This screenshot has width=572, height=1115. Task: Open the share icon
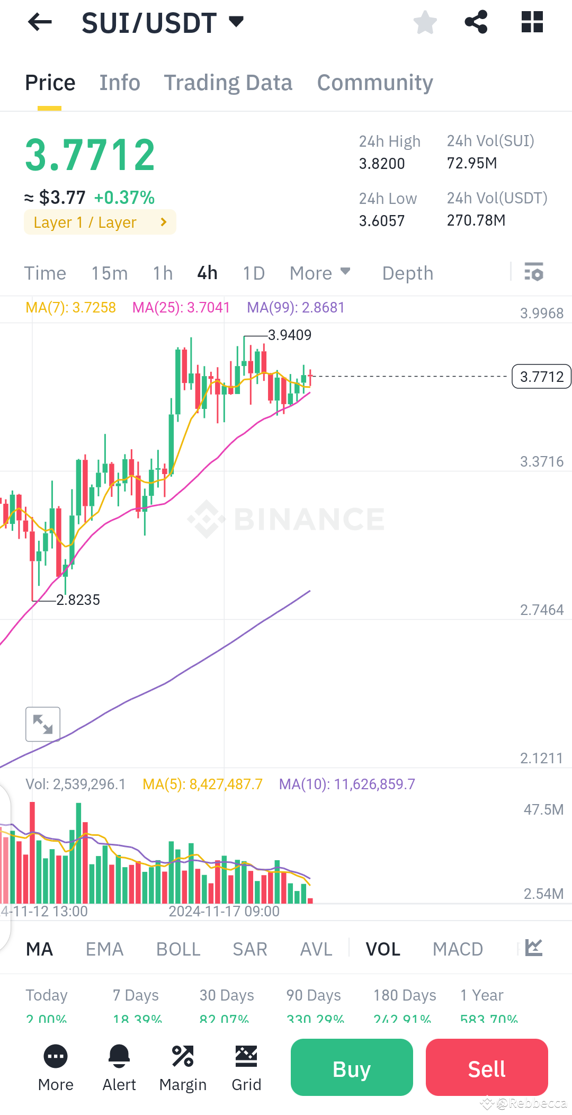[x=476, y=22]
